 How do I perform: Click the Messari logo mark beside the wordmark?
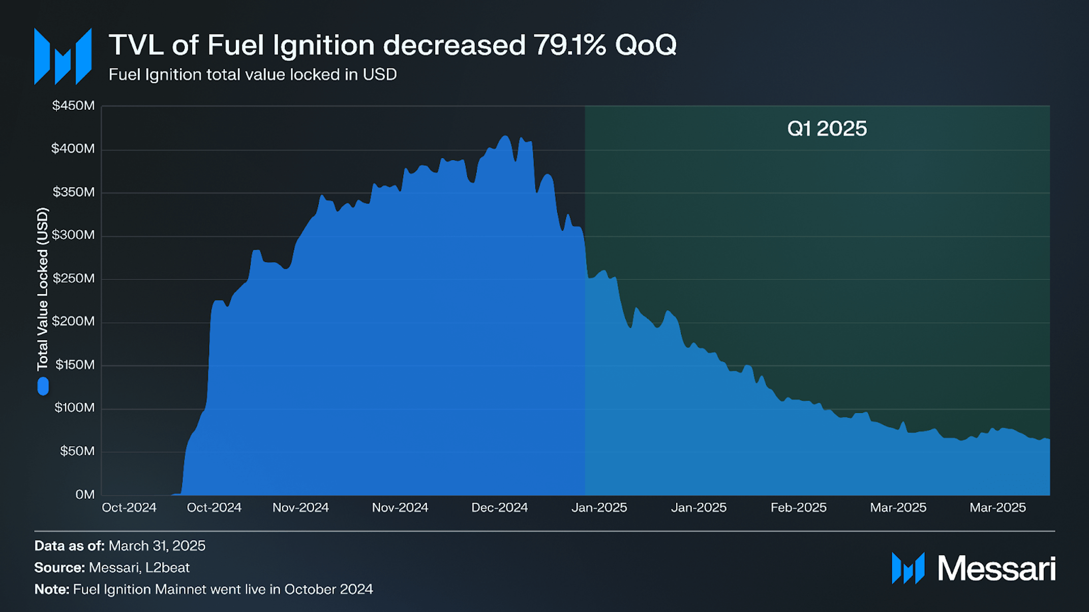tap(908, 568)
